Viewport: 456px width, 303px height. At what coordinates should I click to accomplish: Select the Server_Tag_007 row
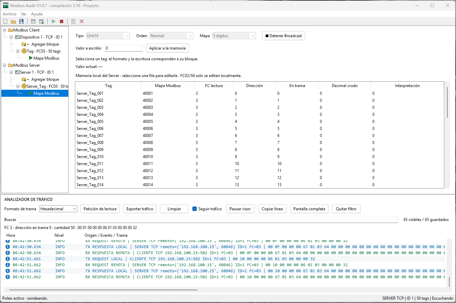[260, 136]
